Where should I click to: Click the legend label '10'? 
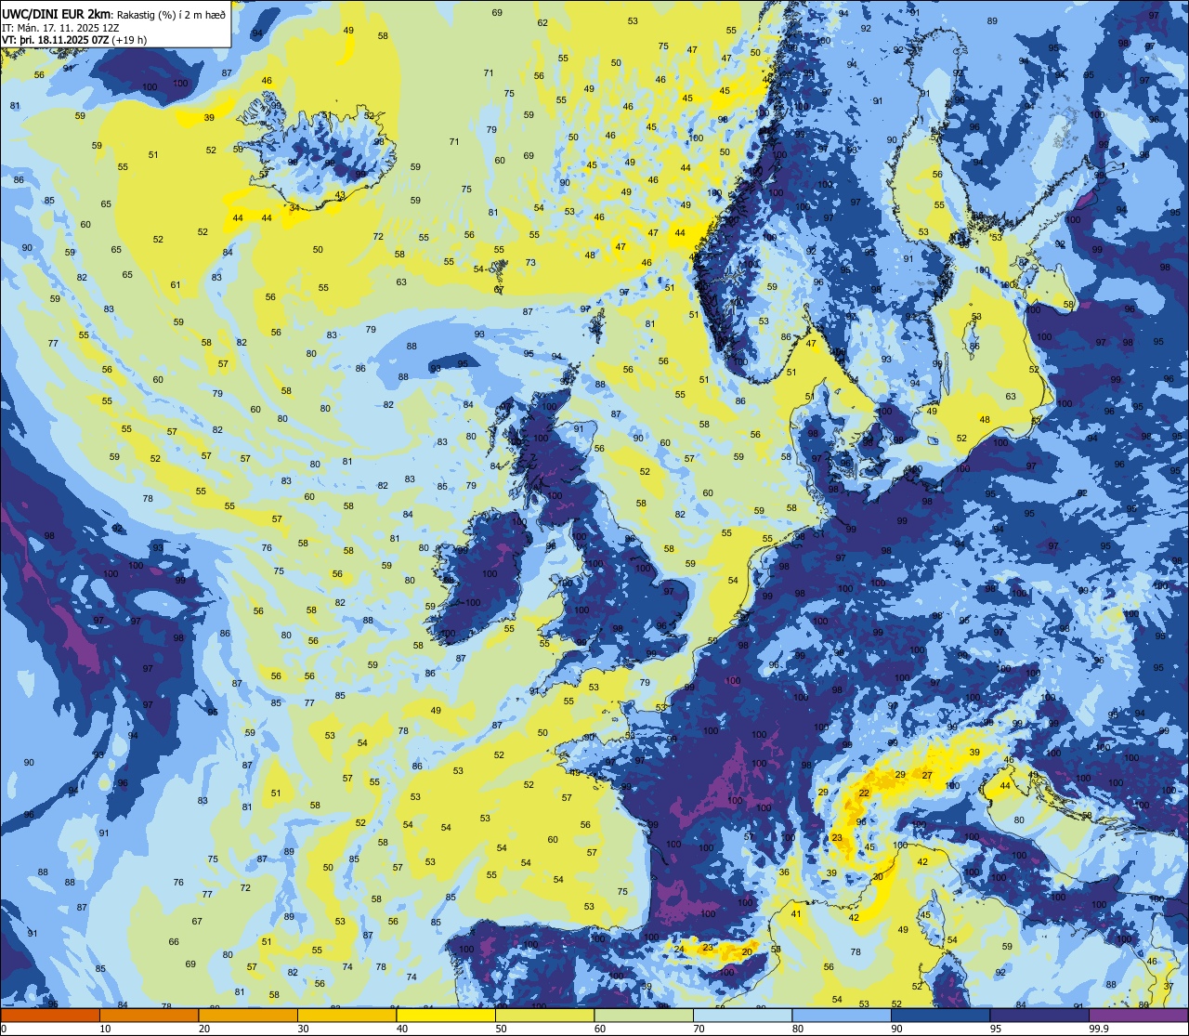click(105, 1029)
